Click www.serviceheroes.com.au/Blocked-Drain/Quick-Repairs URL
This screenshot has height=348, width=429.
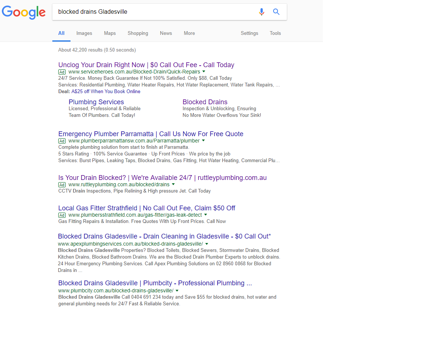[134, 72]
